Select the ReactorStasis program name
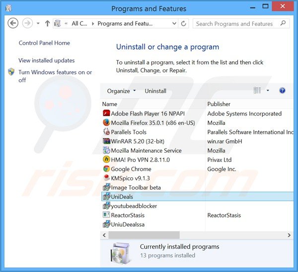298x272 pixels. click(x=128, y=215)
